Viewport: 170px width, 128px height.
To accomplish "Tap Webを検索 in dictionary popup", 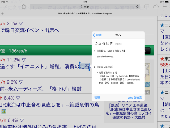I will click(x=135, y=98).
